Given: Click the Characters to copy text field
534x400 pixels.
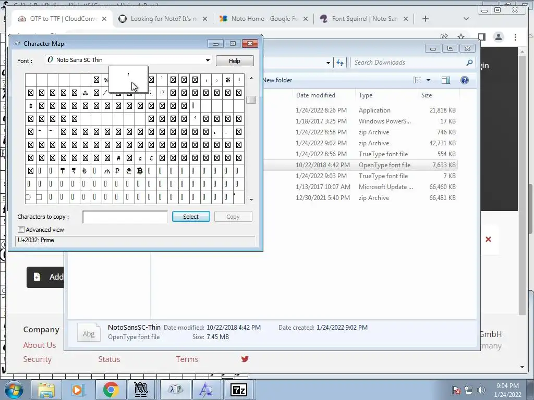Looking at the screenshot, I should 125,217.
